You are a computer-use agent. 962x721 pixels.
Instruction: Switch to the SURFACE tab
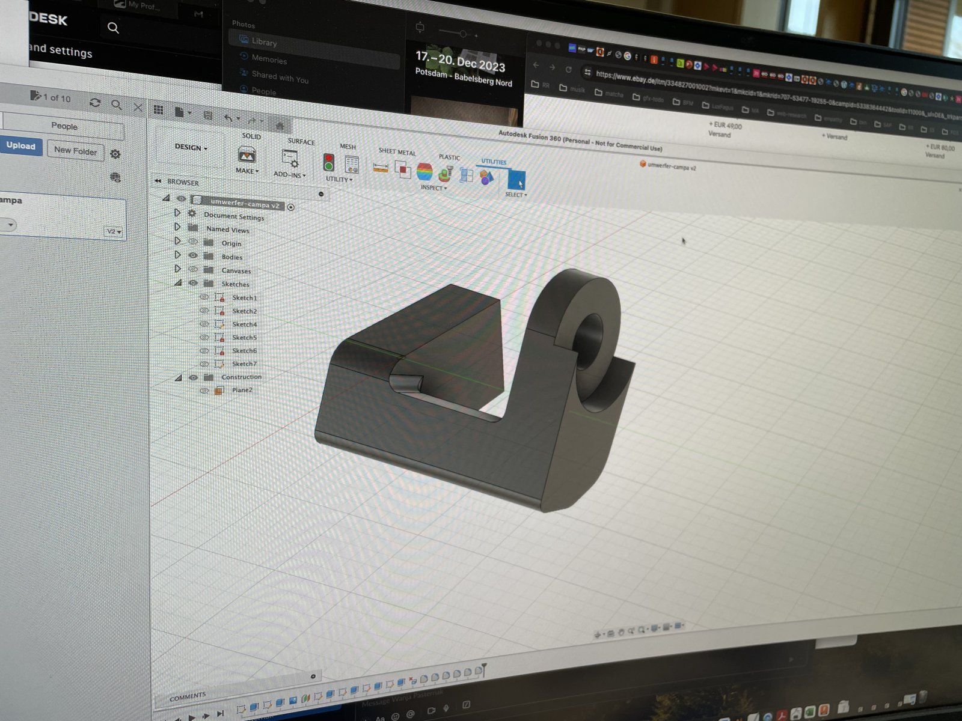[x=301, y=142]
